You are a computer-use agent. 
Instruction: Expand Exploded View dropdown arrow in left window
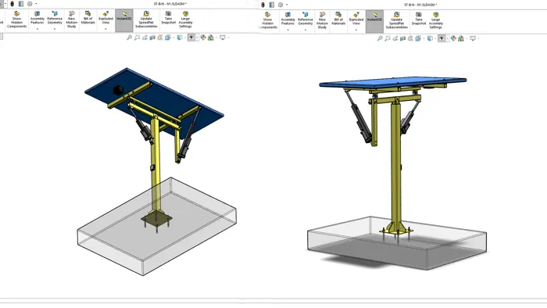coord(105,29)
